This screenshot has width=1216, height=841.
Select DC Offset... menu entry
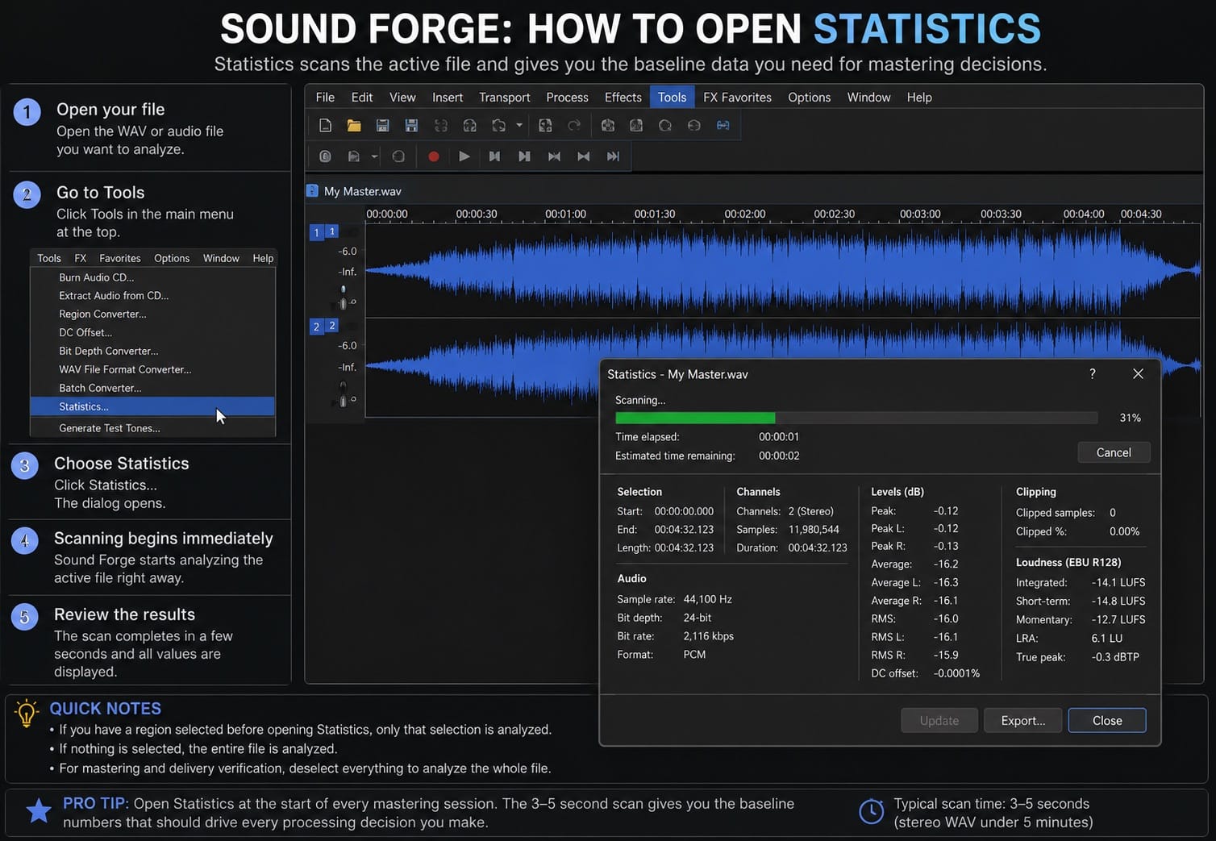click(x=153, y=332)
